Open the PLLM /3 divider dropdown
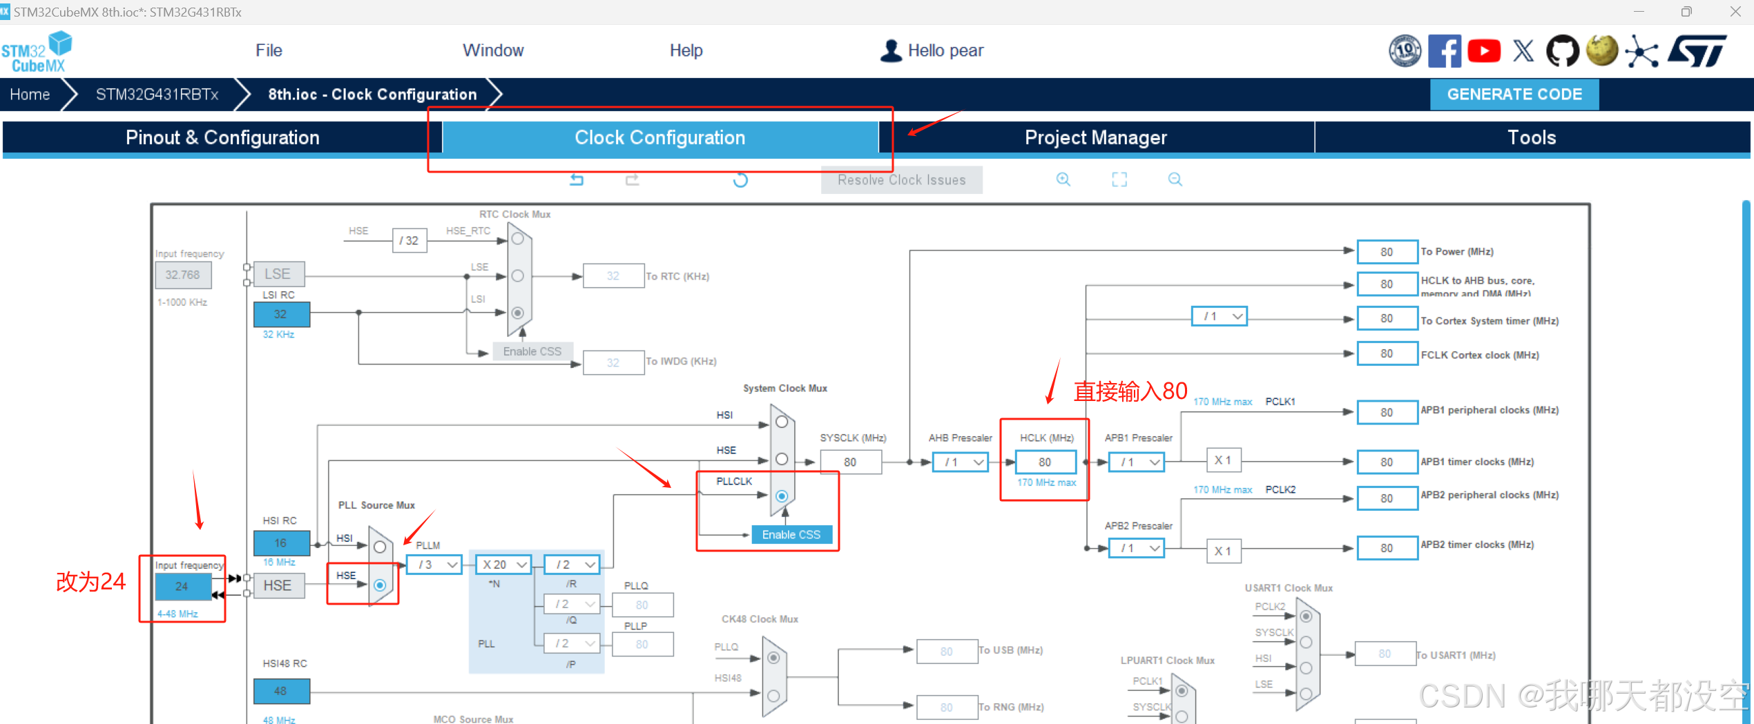This screenshot has height=724, width=1754. pos(434,565)
